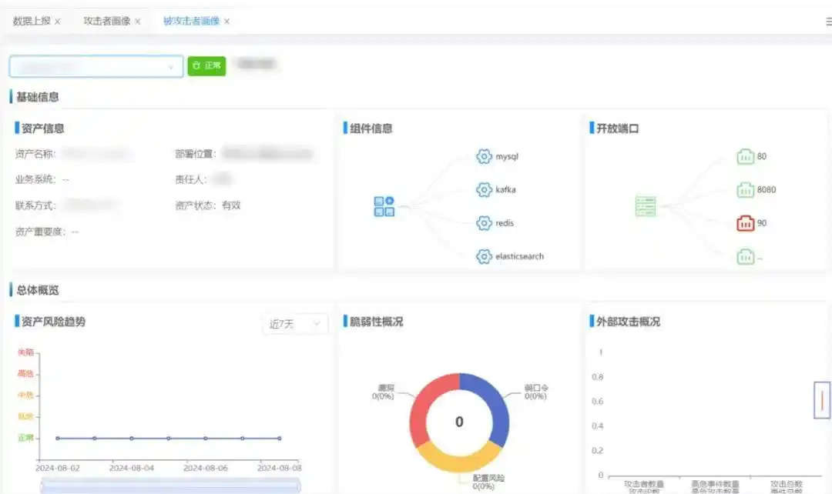This screenshot has width=832, height=494.
Task: Click the server list icon in 开放端口 panel
Action: tap(646, 206)
